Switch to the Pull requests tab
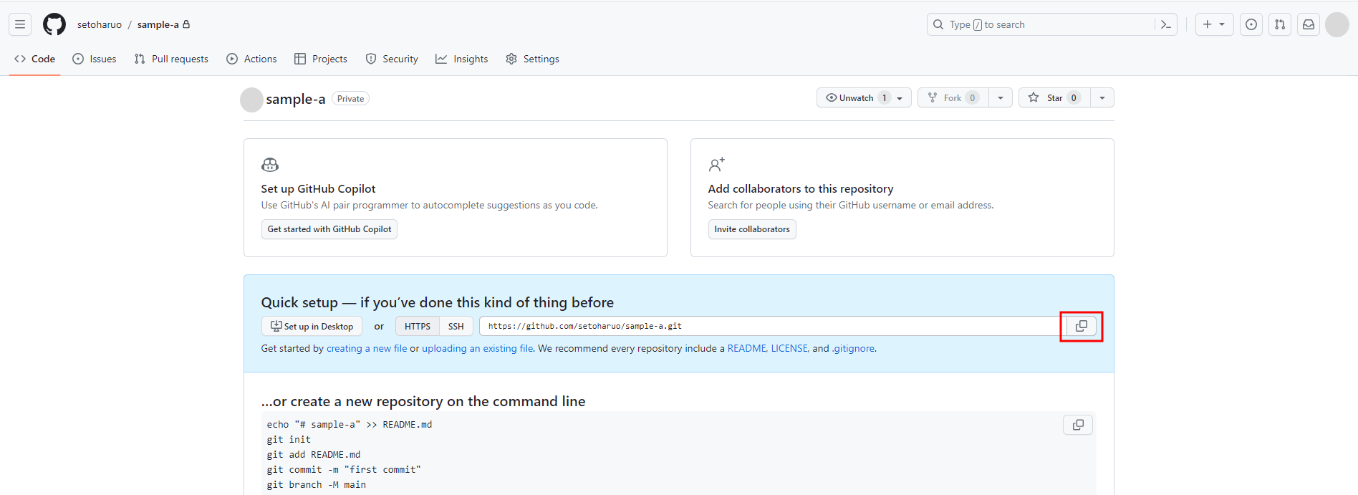 point(171,59)
